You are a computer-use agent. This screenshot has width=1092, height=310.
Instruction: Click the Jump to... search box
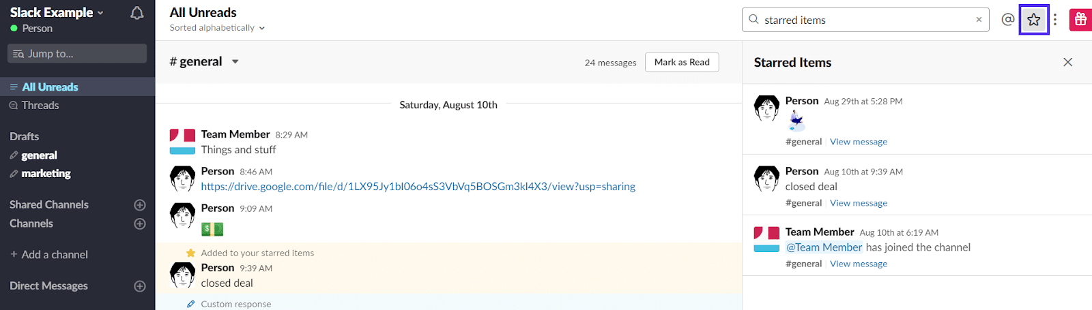pos(77,54)
